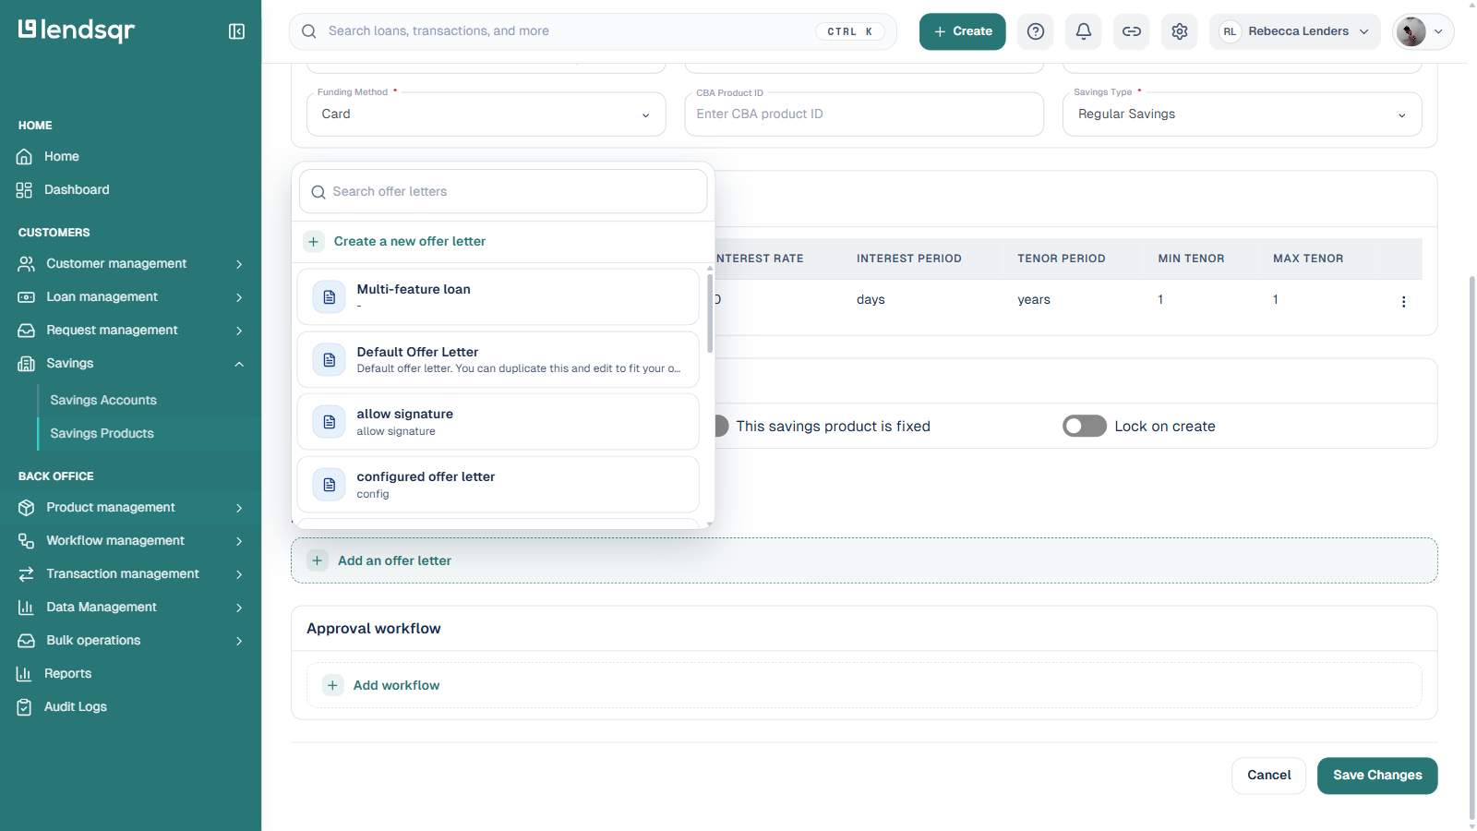Click into Search offer letters field
The height and width of the screenshot is (831, 1477).
[x=503, y=192]
